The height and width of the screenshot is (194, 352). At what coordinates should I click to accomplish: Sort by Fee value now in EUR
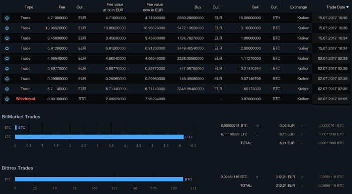pos(154,7)
